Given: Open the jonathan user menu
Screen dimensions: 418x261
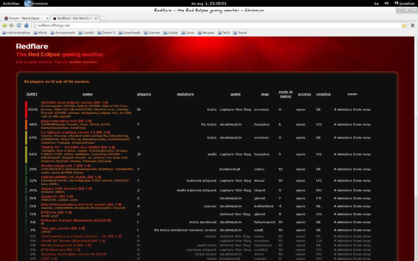Looking at the screenshot, I should tap(405, 3).
